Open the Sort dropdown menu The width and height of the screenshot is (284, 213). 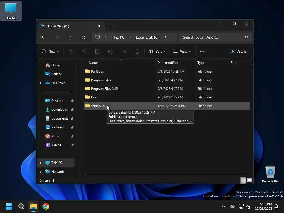pos(157,51)
